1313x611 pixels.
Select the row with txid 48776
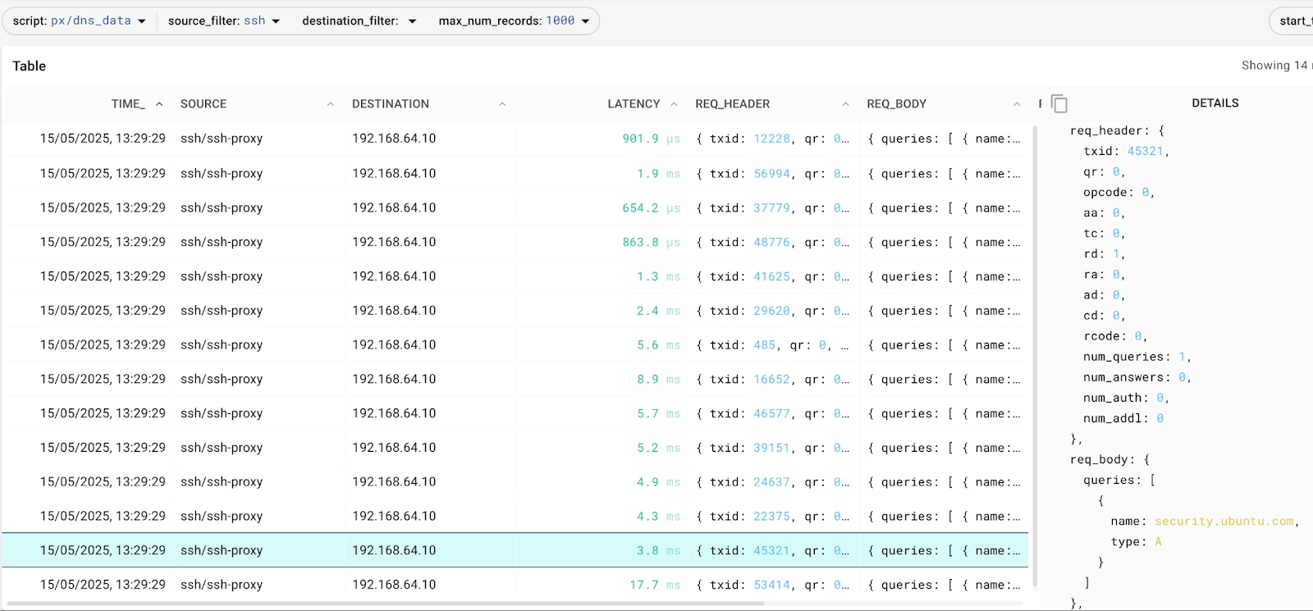pos(515,242)
